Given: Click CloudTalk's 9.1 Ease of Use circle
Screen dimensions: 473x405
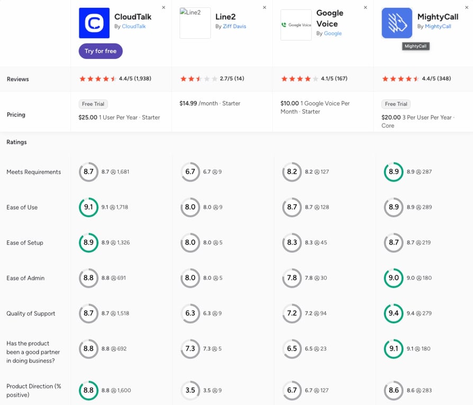Looking at the screenshot, I should pos(88,207).
